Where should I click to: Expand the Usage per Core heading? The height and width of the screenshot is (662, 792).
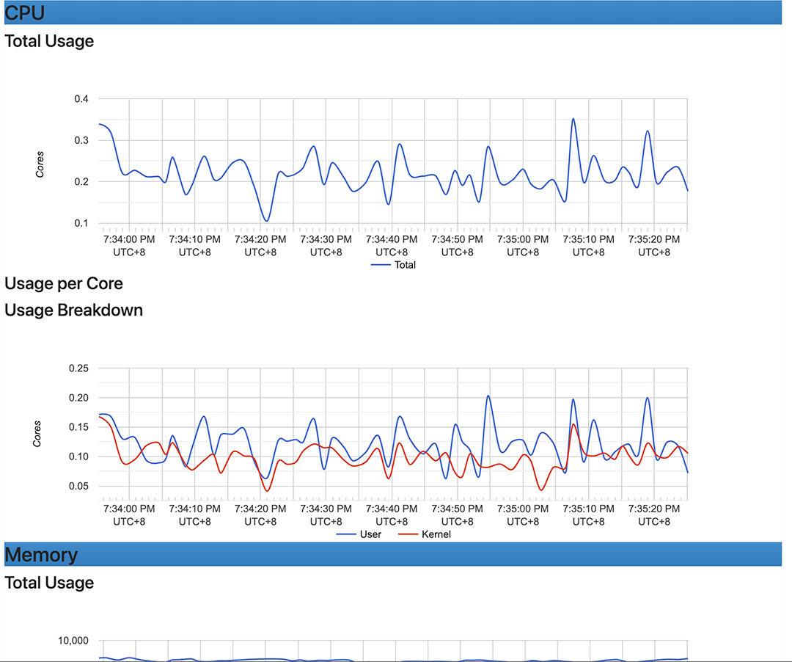pos(64,283)
